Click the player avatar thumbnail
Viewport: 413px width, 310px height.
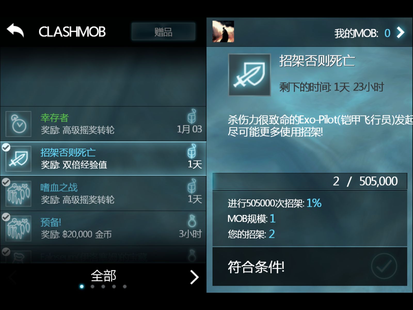(x=223, y=32)
